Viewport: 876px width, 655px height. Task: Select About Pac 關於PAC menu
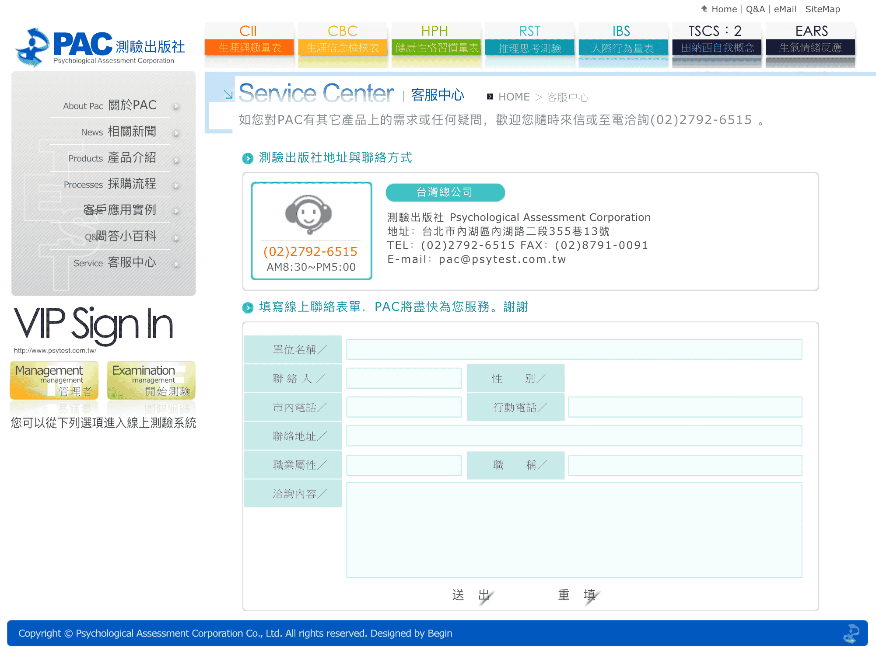coord(110,105)
